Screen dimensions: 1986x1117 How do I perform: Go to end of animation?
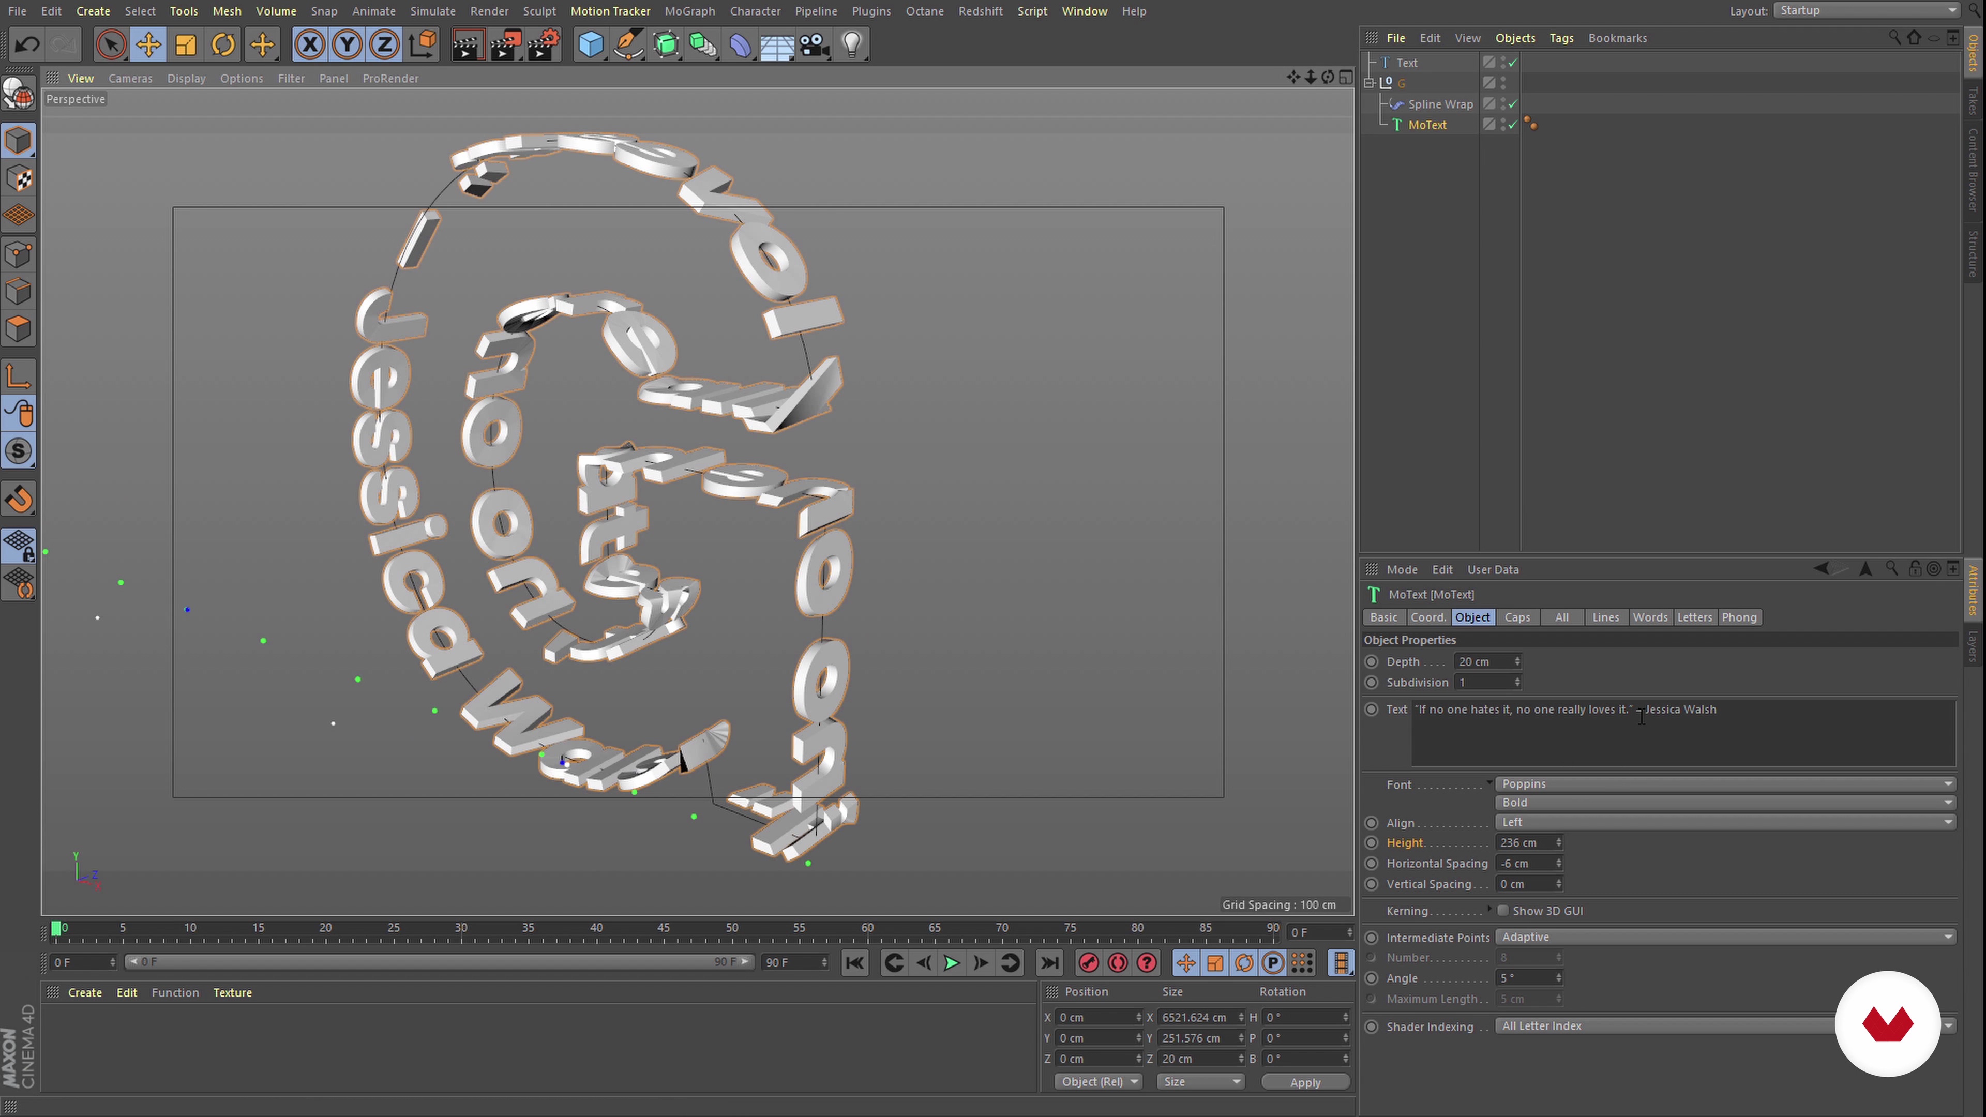1049,963
